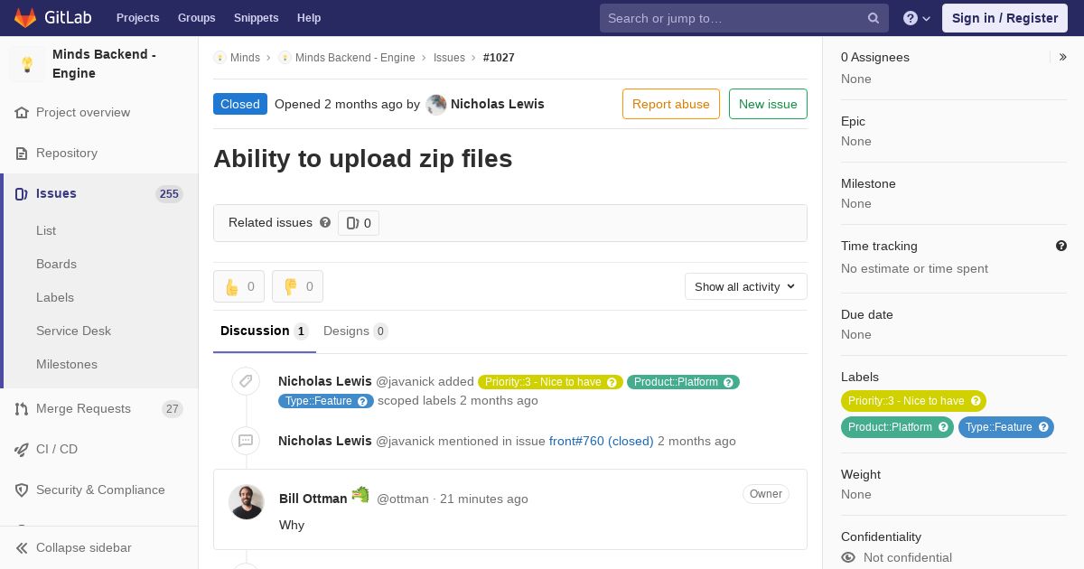Click the label tag icon in activity
Image resolution: width=1084 pixels, height=569 pixels.
tap(246, 381)
